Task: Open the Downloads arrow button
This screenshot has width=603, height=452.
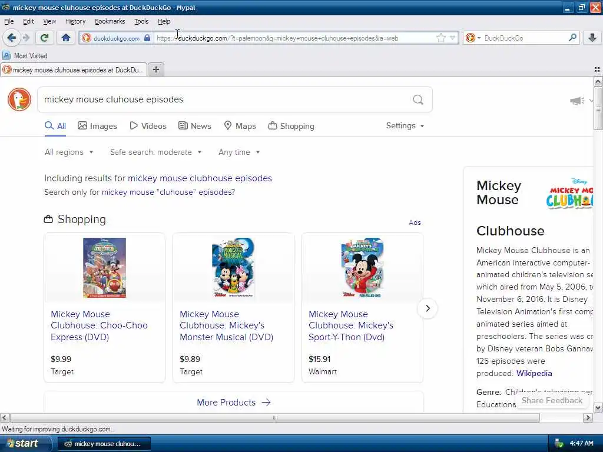Action: [x=592, y=38]
